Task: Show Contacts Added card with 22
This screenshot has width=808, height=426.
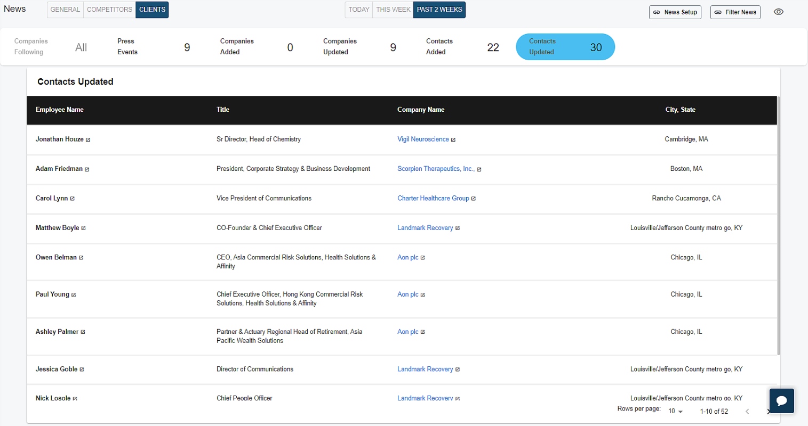Action: click(x=462, y=47)
